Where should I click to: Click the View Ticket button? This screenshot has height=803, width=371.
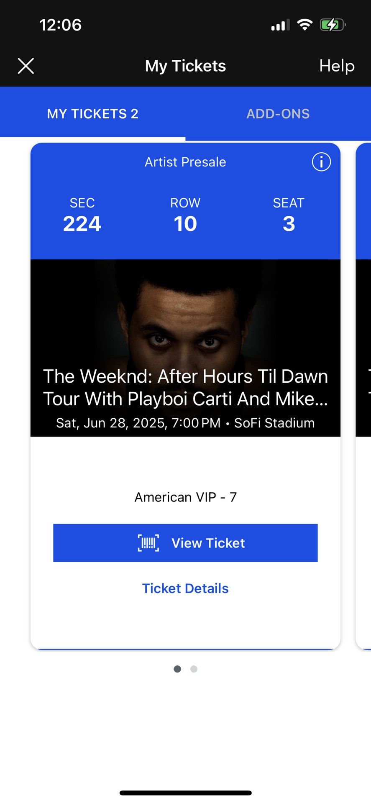pyautogui.click(x=185, y=543)
